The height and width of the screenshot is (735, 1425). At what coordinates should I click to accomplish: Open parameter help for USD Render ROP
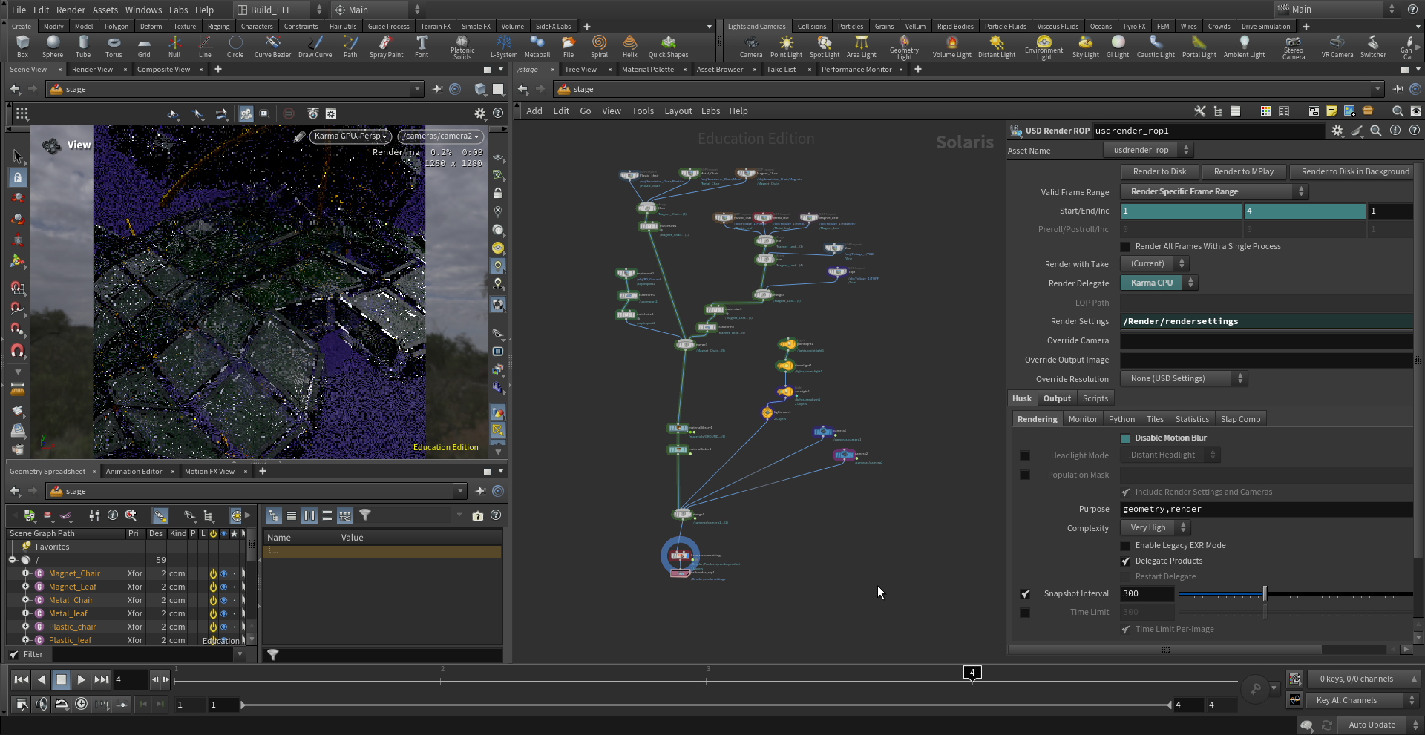tap(1415, 131)
